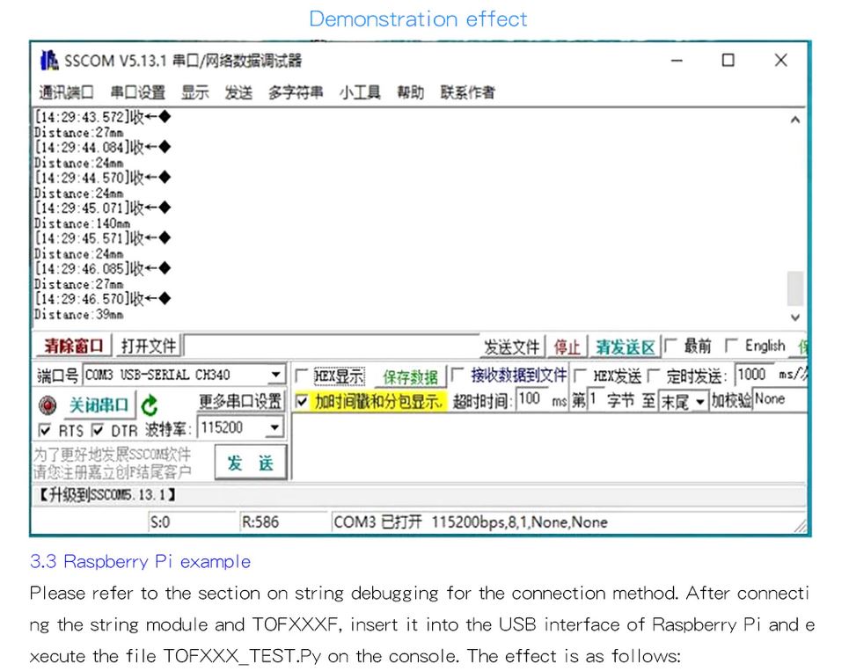Open the 多字符串 menu

[x=296, y=92]
